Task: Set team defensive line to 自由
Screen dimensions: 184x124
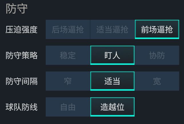Action: (x=68, y=107)
